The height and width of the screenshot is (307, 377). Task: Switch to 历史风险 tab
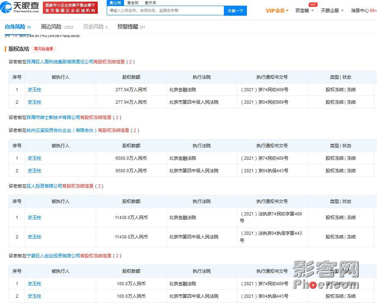[95, 27]
